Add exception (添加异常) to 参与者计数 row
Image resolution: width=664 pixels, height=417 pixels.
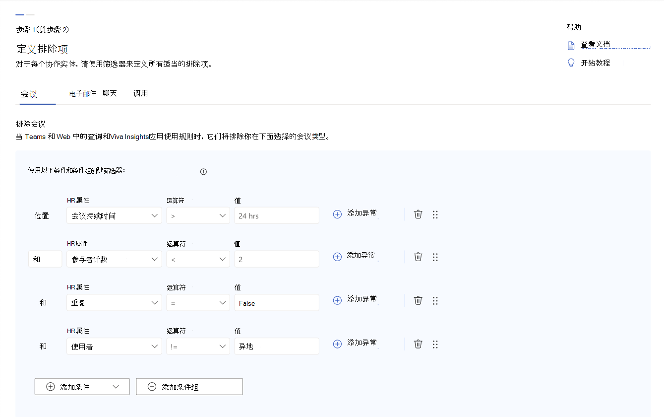pos(355,256)
